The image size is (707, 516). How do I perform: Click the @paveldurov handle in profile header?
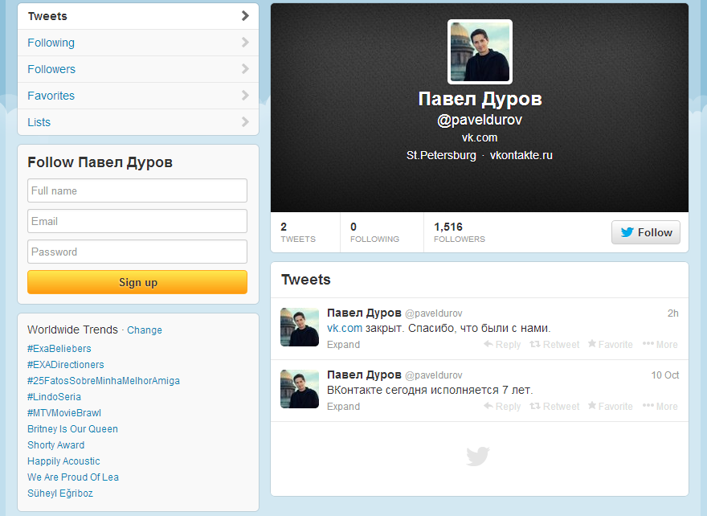[480, 120]
